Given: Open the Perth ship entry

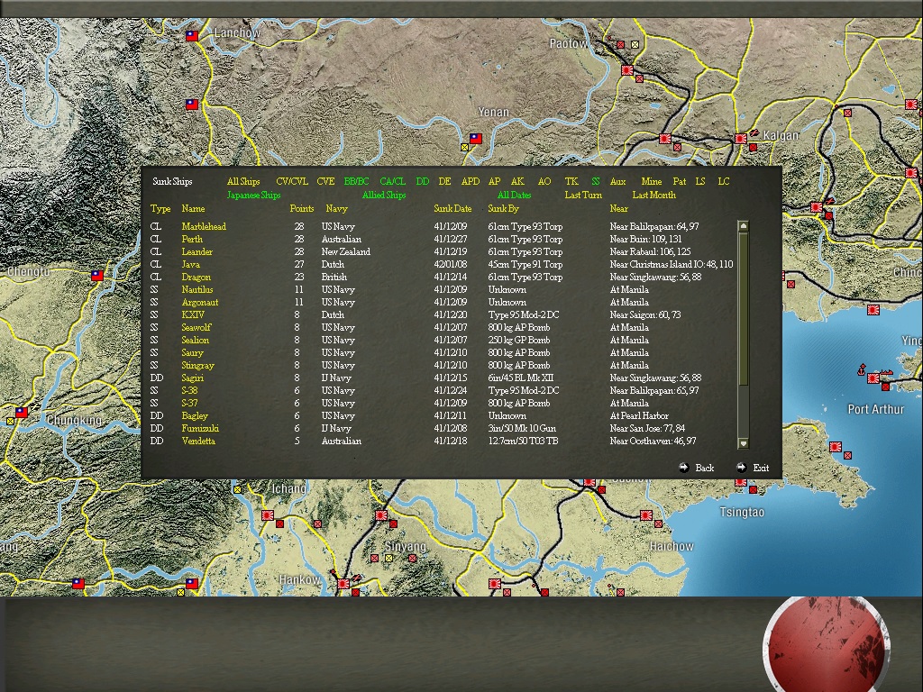Looking at the screenshot, I should tap(192, 239).
